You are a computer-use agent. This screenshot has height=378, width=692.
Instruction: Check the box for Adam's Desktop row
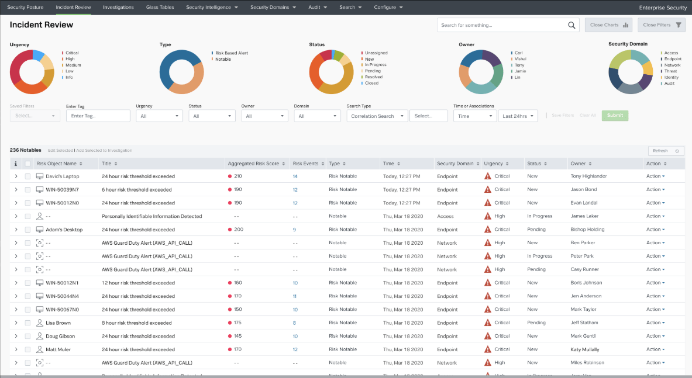27,230
